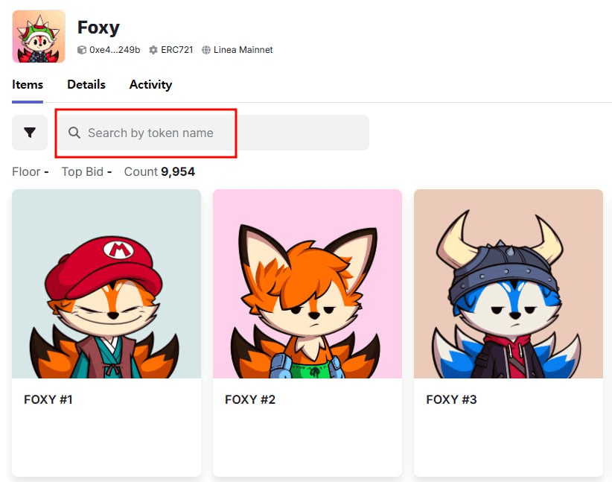The height and width of the screenshot is (482, 612).
Task: Click the FOXY #1 title text
Action: click(x=48, y=400)
